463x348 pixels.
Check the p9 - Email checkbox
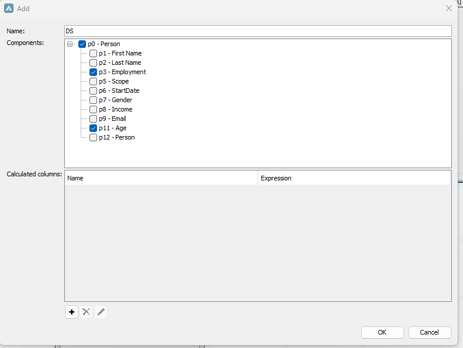point(93,119)
